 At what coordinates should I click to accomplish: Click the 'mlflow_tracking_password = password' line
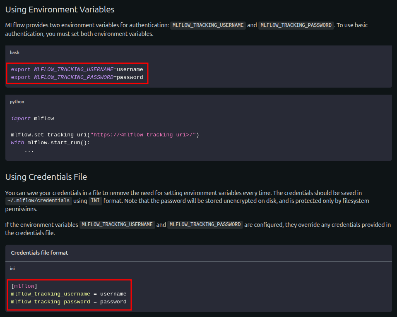click(x=69, y=302)
